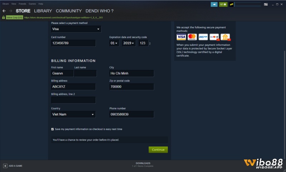Click the empty Last name field

click(x=85, y=73)
